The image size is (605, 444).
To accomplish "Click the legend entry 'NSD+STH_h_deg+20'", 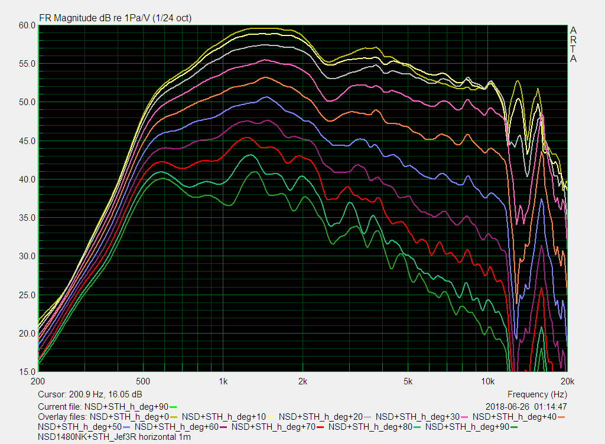I will point(321,417).
